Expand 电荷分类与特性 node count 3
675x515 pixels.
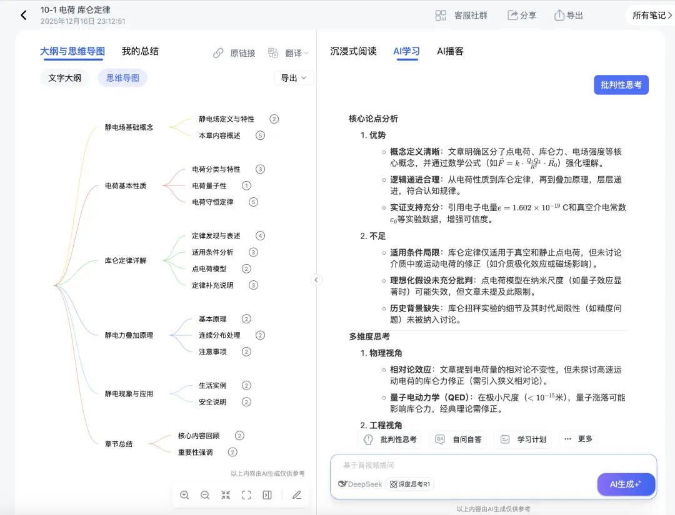click(261, 169)
